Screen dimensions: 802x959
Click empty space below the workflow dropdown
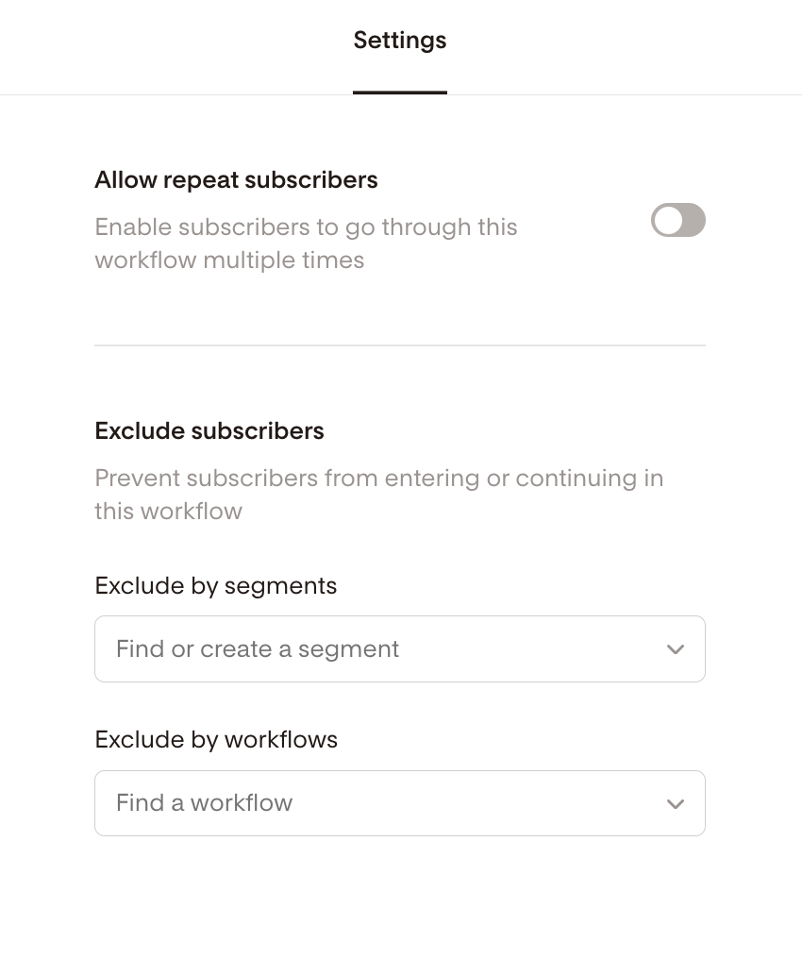399,897
